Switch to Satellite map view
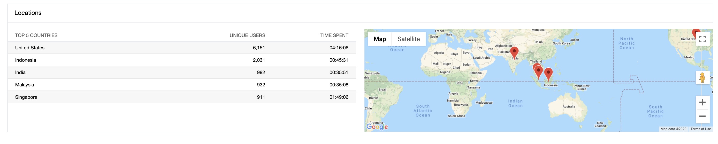Image resolution: width=718 pixels, height=144 pixels. [408, 39]
